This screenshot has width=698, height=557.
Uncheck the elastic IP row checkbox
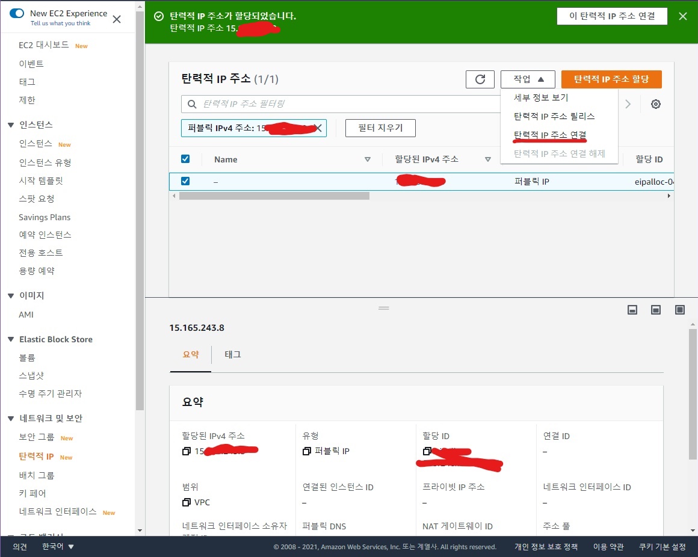[185, 181]
